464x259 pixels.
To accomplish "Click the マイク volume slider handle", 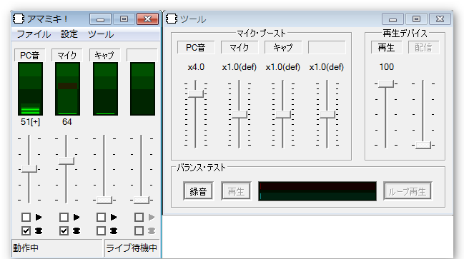I will coord(66,161).
